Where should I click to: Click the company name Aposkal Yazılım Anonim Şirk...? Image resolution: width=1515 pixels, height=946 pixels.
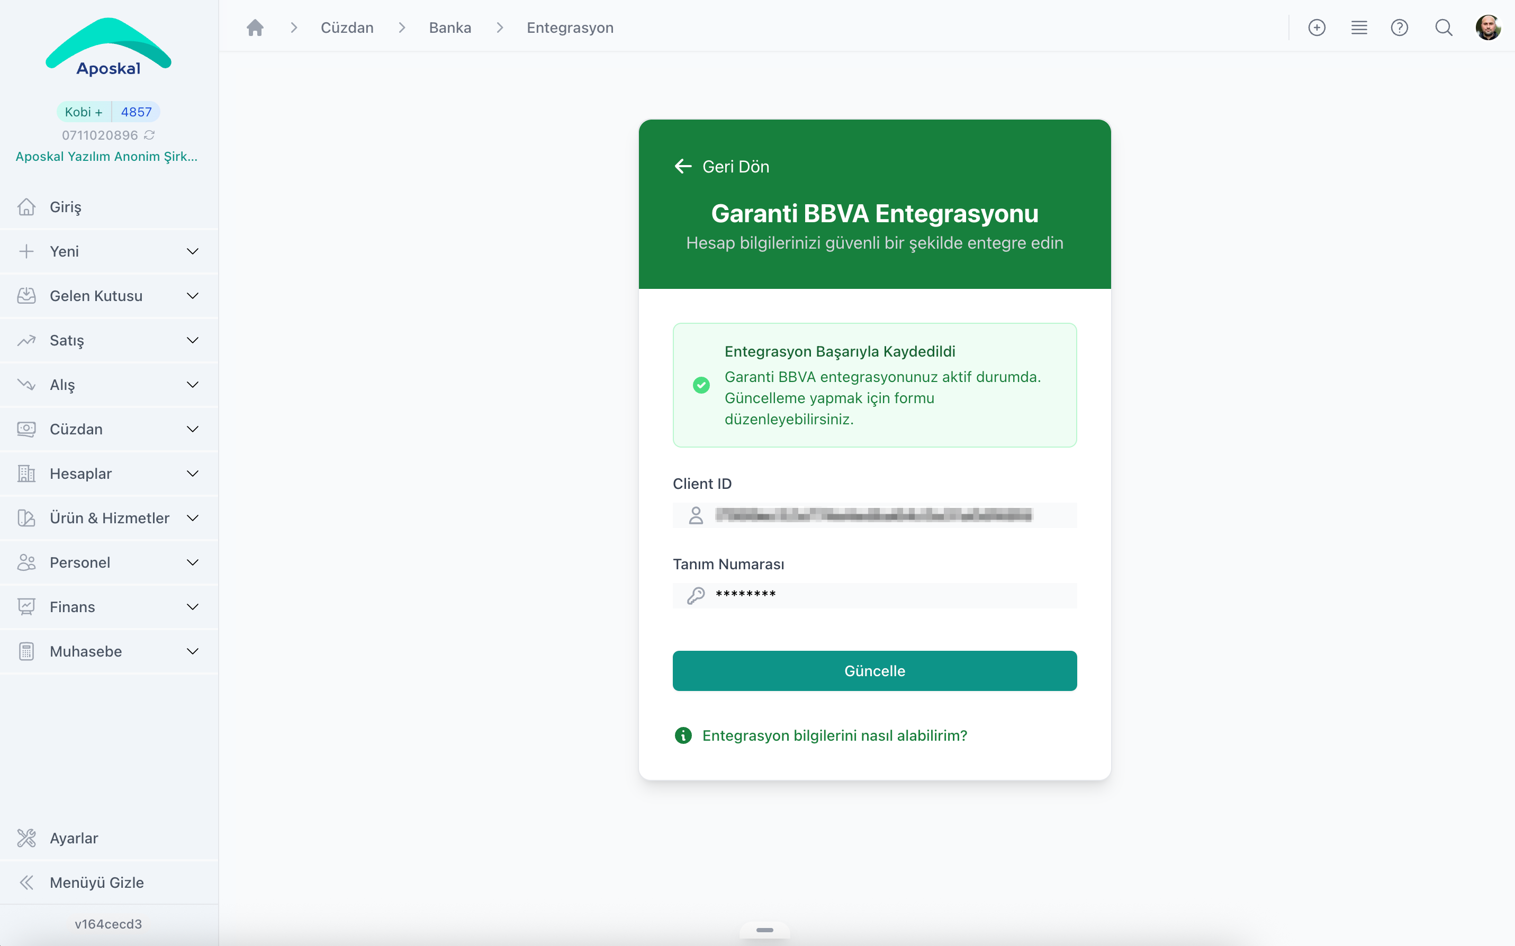click(x=106, y=157)
